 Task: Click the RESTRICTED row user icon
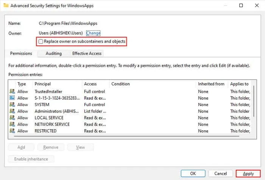pyautogui.click(x=12, y=131)
